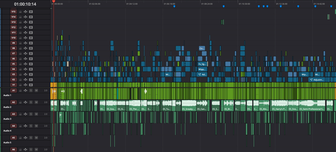Toggle auto track selector on A3

point(25,114)
